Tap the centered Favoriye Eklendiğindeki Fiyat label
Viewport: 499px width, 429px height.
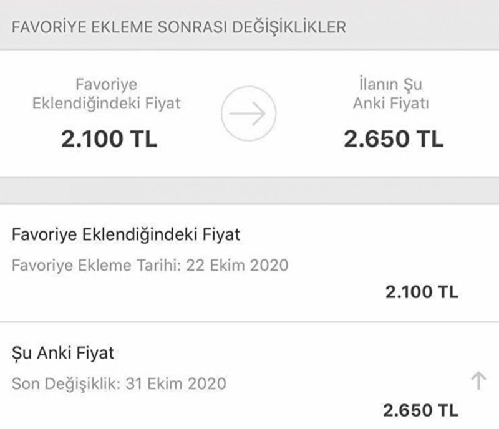106,94
